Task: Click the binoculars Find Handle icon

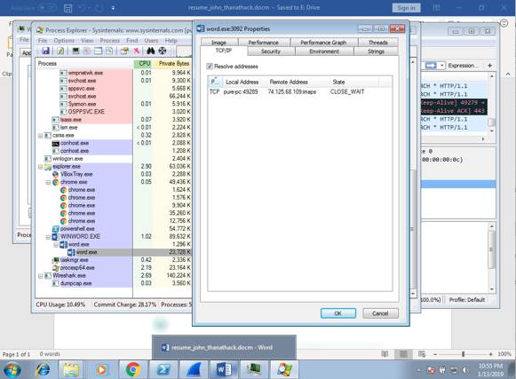Action: (x=151, y=51)
